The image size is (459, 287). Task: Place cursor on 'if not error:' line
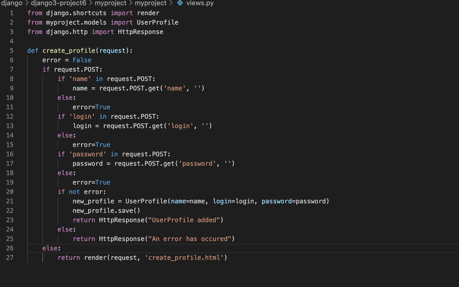[82, 192]
